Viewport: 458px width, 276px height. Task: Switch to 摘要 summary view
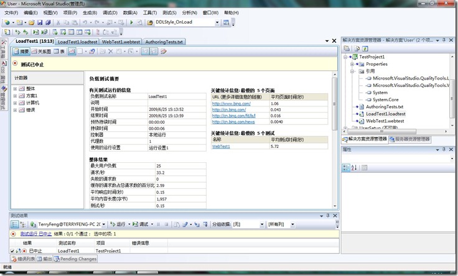(x=21, y=52)
